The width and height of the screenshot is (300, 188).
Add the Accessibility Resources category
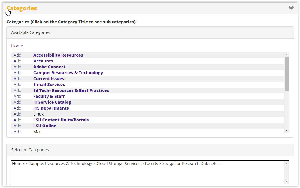pyautogui.click(x=17, y=55)
